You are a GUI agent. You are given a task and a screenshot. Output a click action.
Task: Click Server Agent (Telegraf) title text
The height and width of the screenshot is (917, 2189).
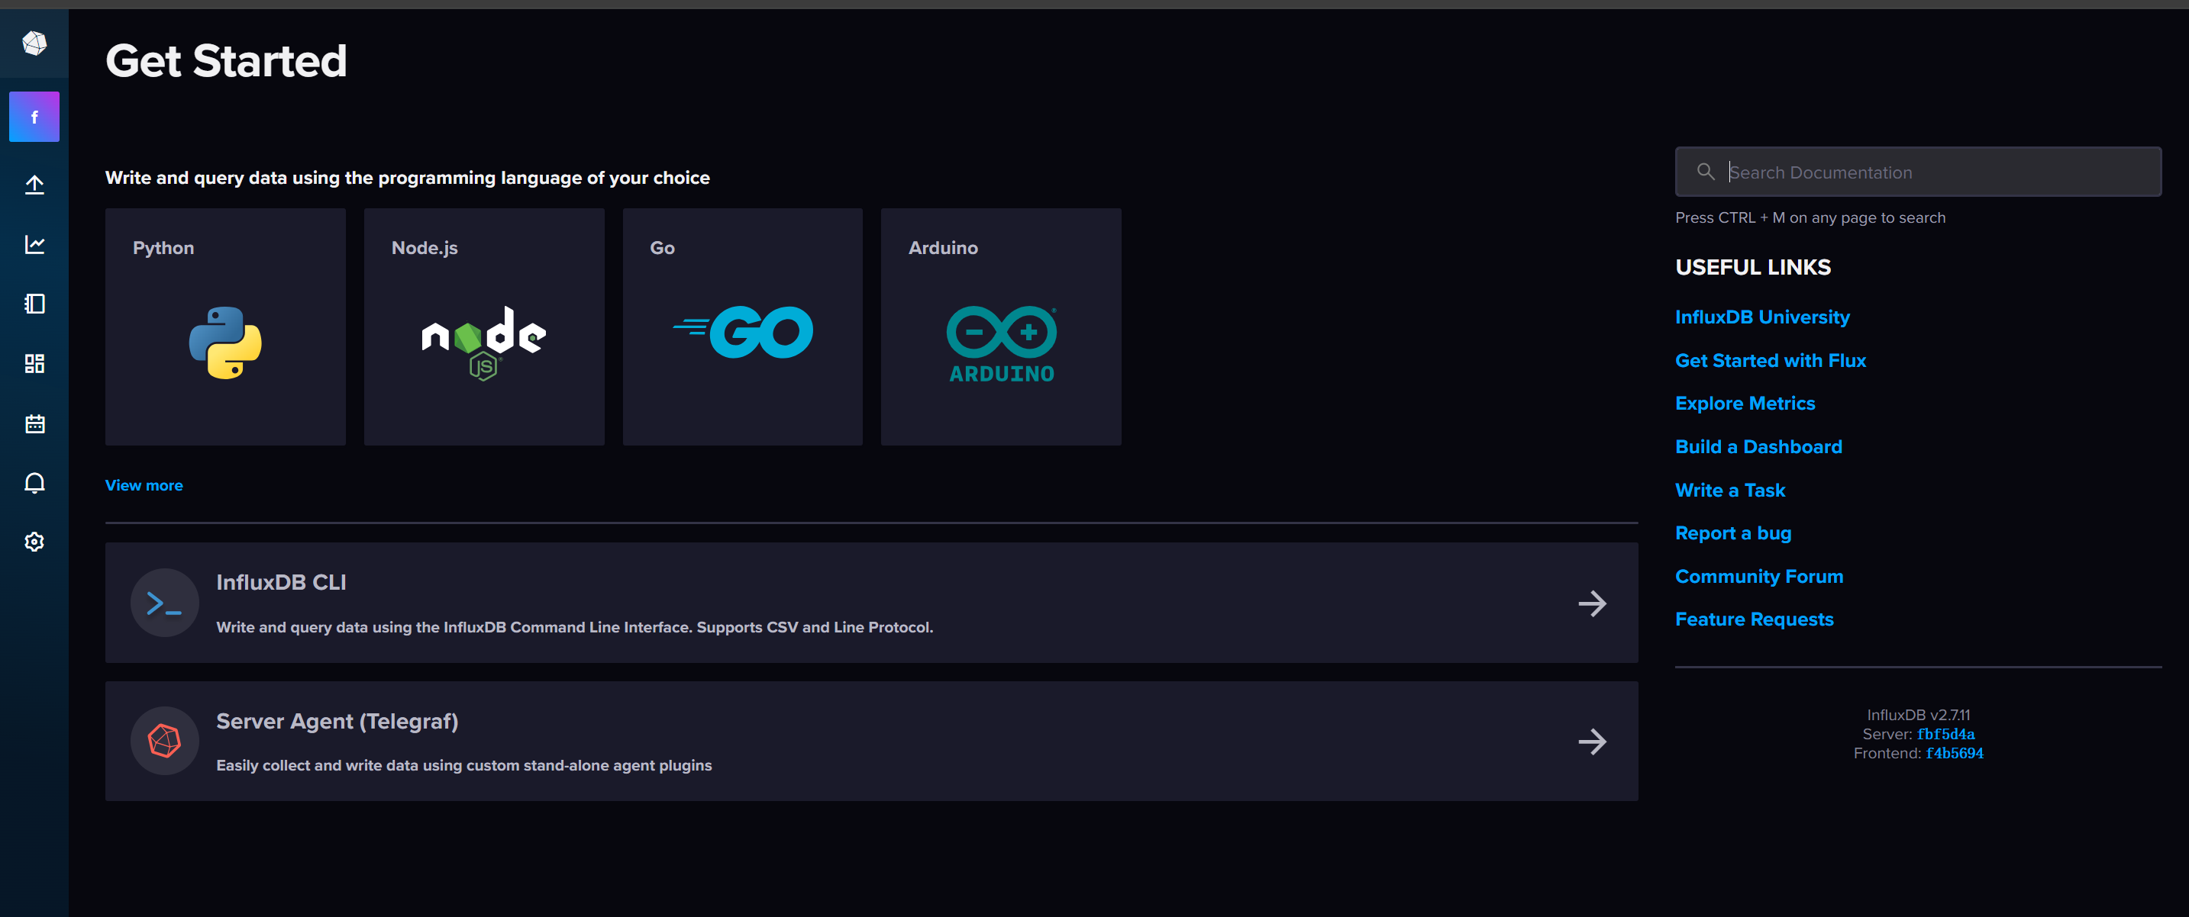pos(337,722)
